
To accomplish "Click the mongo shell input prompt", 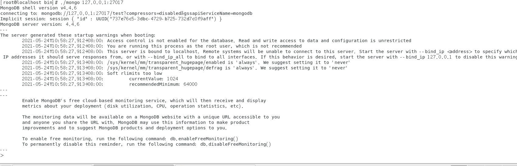I will [2, 155].
